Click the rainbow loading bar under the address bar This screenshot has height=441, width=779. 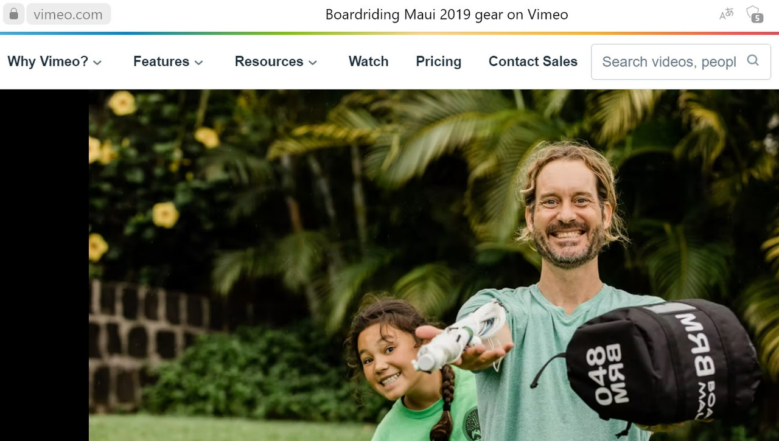pos(389,33)
